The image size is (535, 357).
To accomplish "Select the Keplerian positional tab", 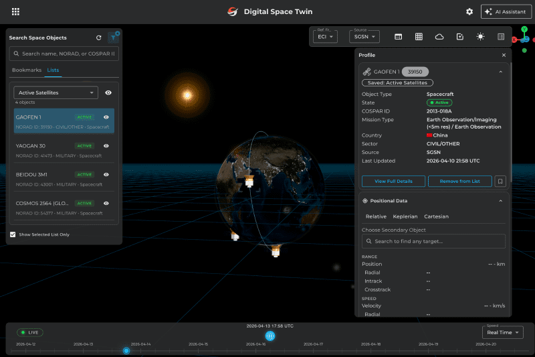I will coord(405,216).
